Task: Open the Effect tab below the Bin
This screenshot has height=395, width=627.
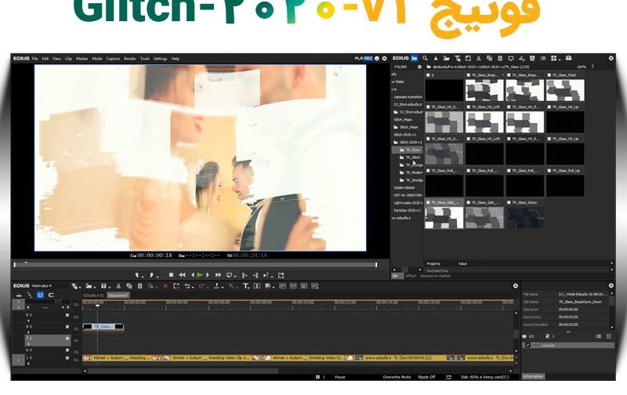Action: pos(411,276)
